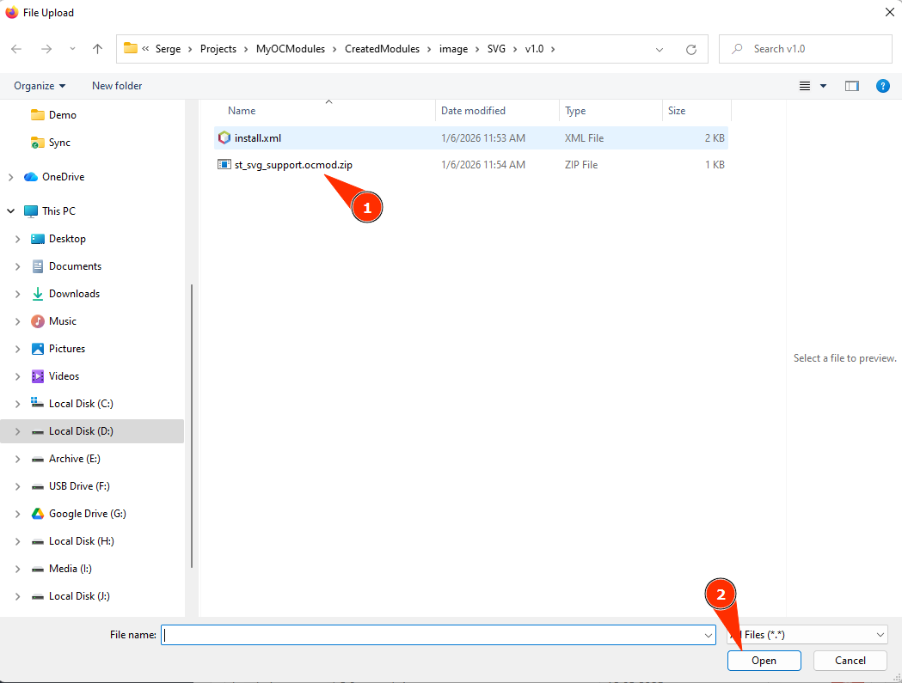Viewport: 902px width, 683px height.
Task: Open the file type filter dropdown
Action: 807,635
